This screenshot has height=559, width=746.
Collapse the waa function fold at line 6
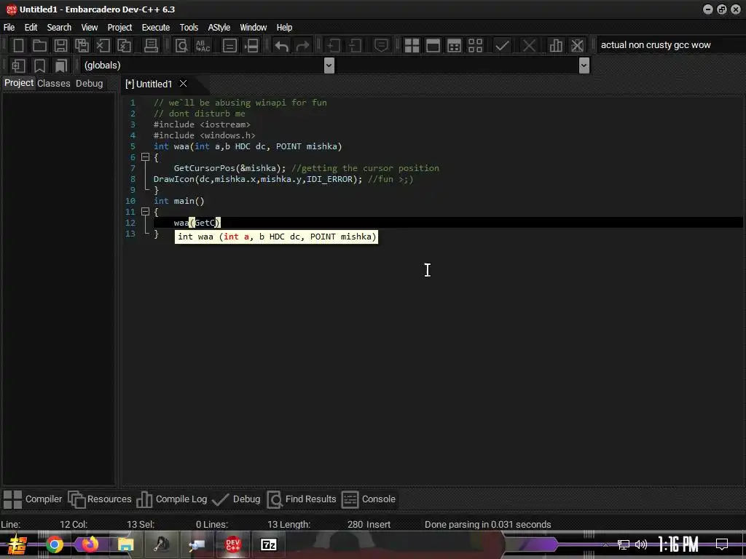click(x=146, y=157)
